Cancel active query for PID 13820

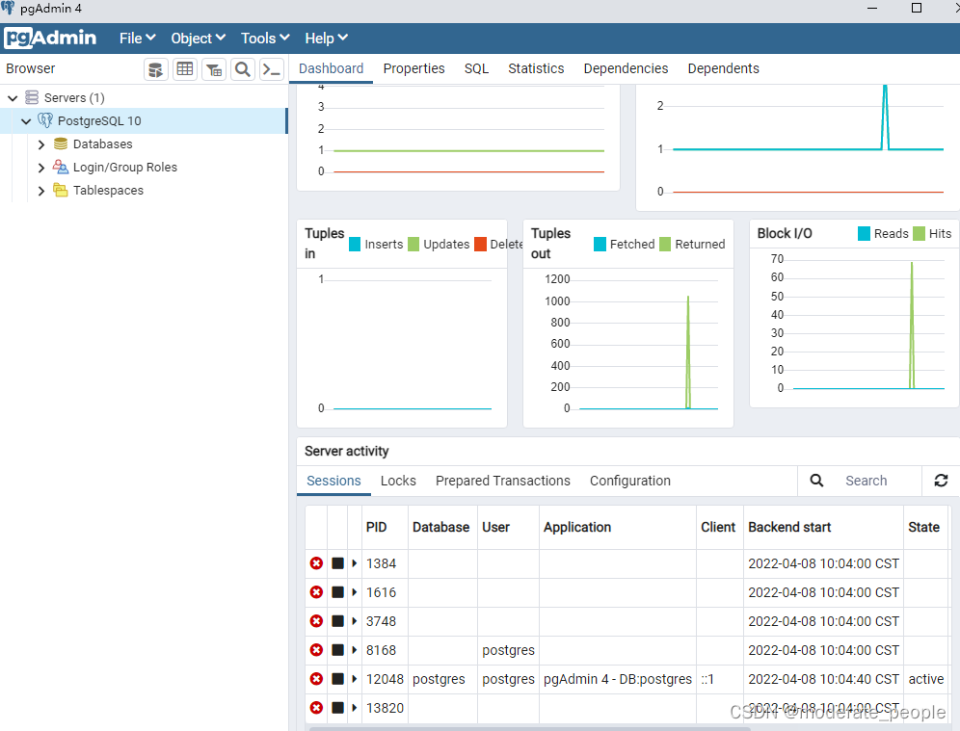(x=337, y=707)
